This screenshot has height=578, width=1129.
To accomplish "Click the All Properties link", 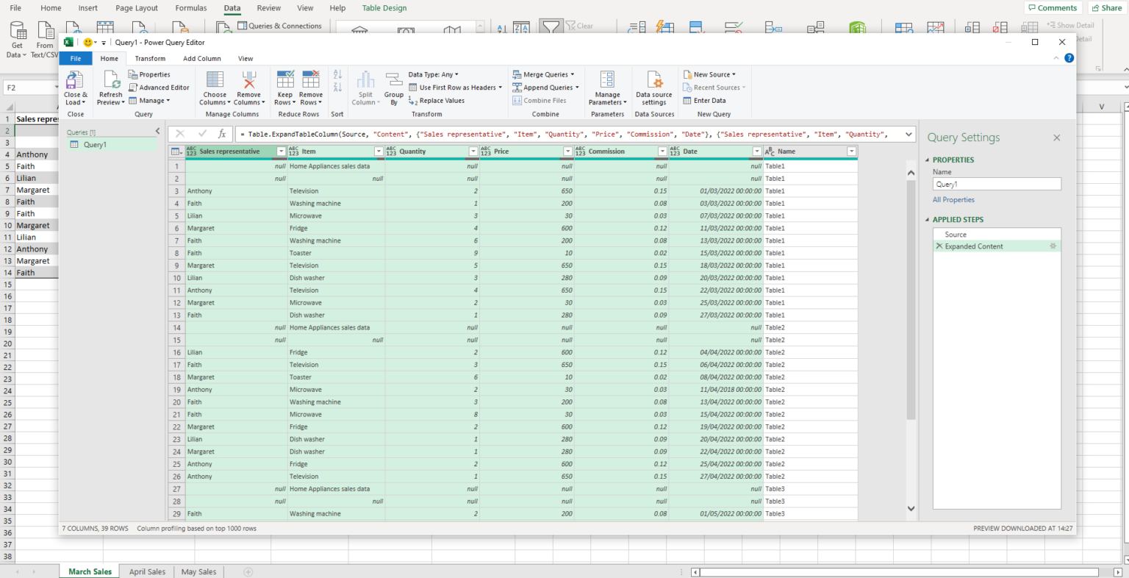I will click(x=953, y=200).
